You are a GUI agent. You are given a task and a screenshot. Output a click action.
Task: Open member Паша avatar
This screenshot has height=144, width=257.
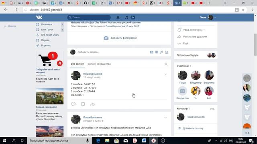182,75
